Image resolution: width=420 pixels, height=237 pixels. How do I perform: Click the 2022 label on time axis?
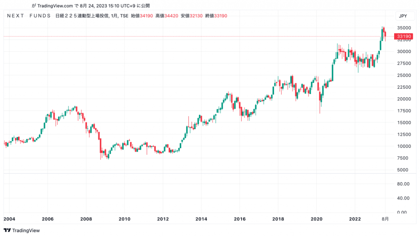point(355,219)
